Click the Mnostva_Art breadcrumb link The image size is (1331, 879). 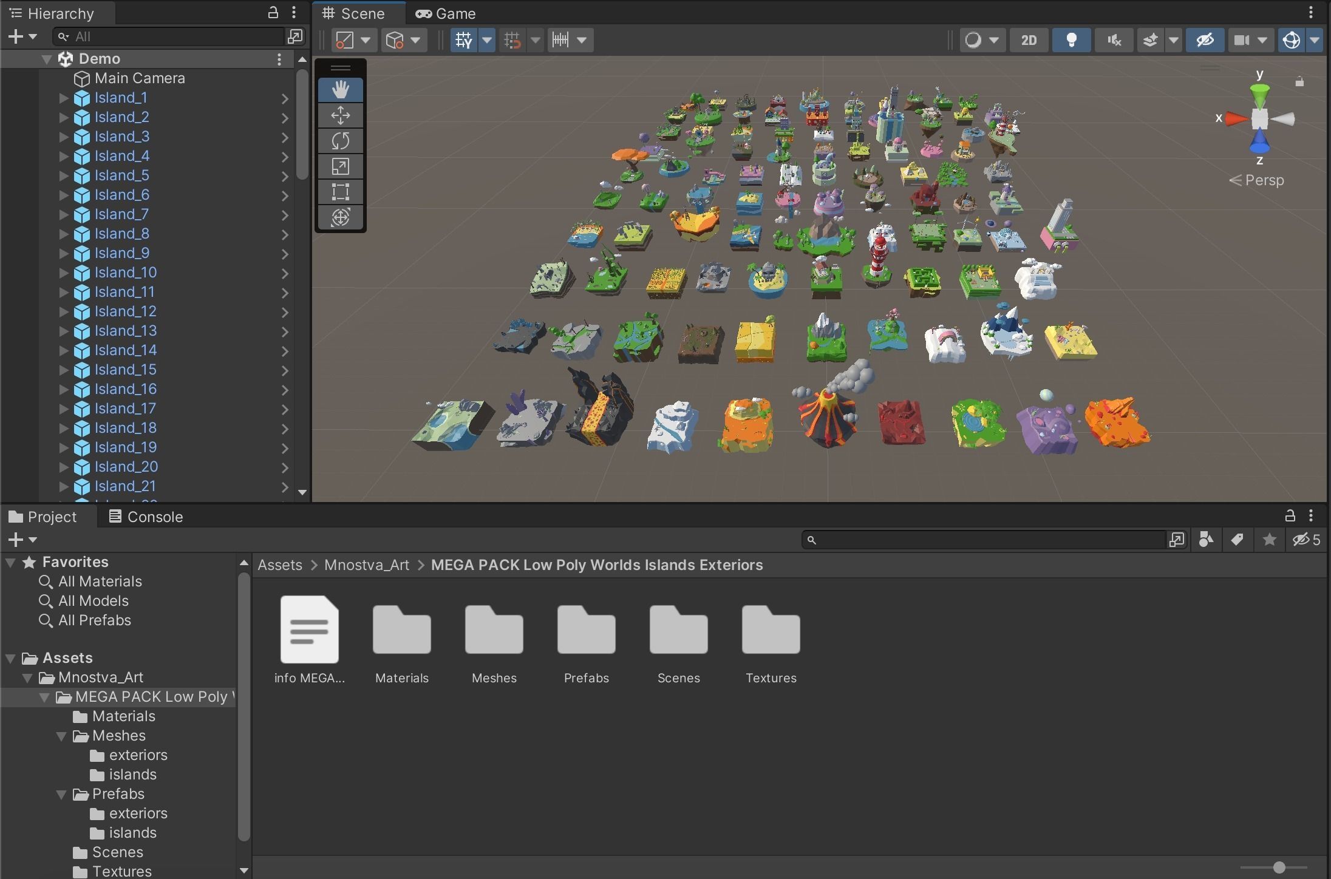[x=366, y=565]
